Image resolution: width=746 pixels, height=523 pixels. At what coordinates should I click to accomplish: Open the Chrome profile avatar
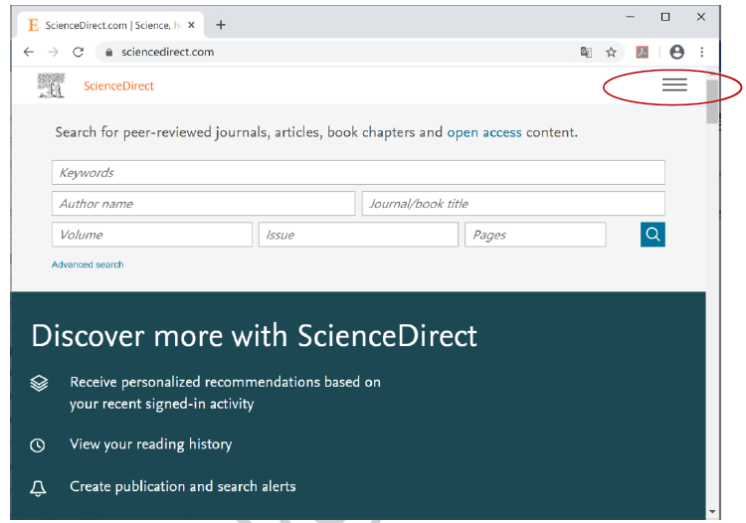pos(677,52)
